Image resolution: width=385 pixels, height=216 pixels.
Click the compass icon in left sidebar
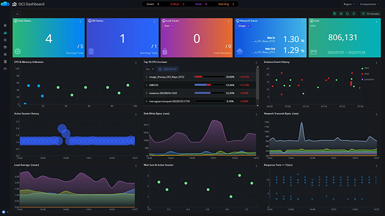pyautogui.click(x=5, y=25)
